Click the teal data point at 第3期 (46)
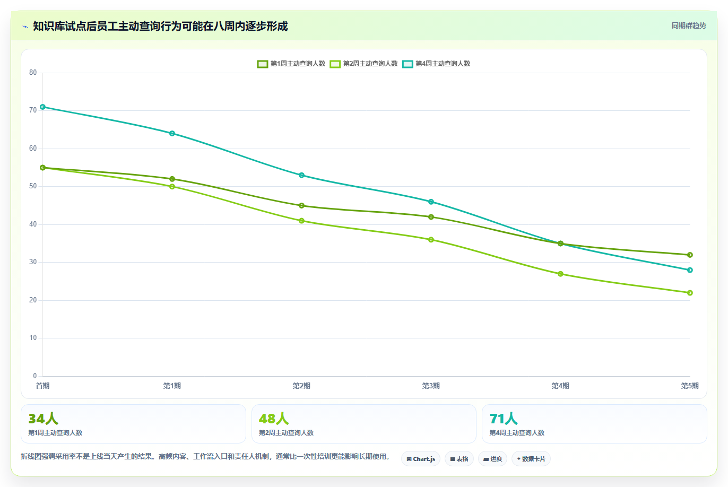This screenshot has height=487, width=728. pyautogui.click(x=431, y=202)
